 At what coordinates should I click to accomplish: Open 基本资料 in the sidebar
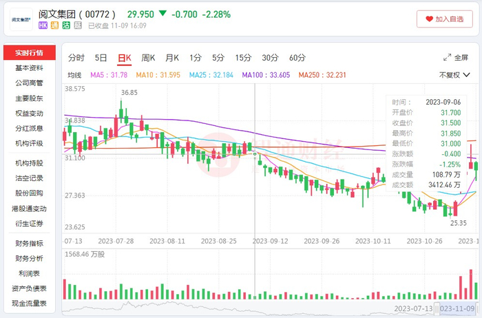coord(29,68)
